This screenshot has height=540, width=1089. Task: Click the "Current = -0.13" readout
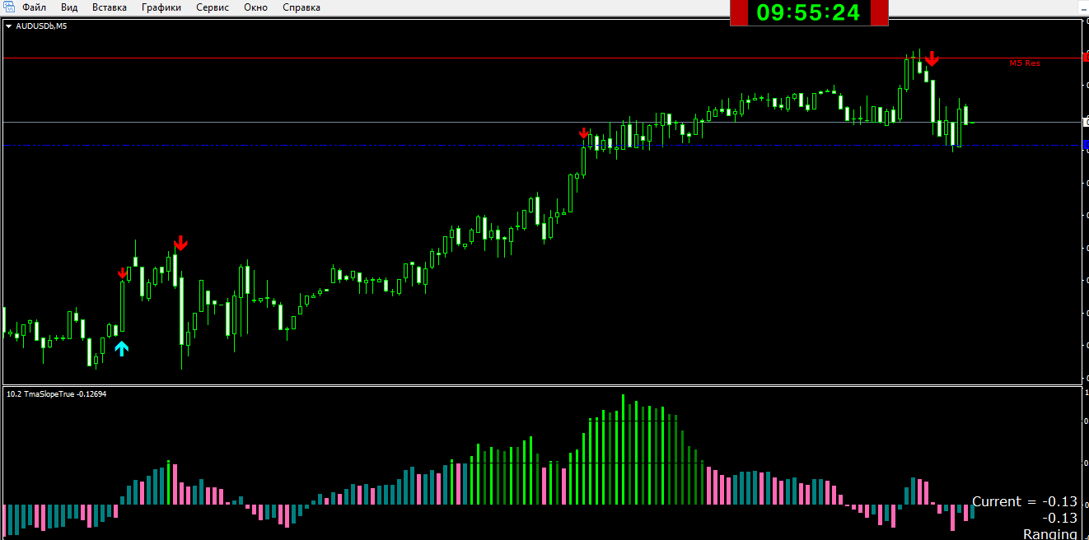pos(1024,501)
